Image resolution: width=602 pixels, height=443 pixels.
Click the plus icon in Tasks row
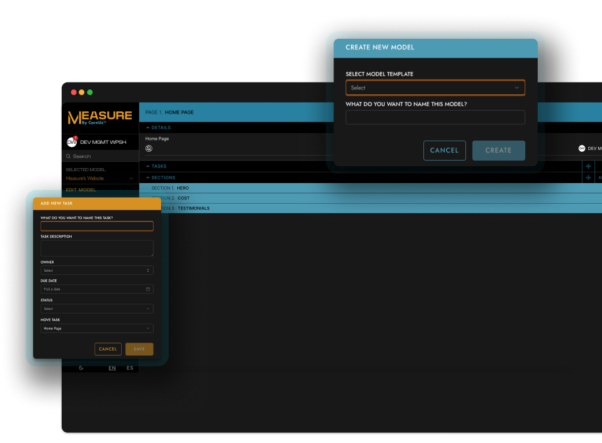[588, 166]
